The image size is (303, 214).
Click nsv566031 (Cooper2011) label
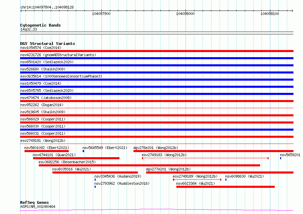coord(43,133)
